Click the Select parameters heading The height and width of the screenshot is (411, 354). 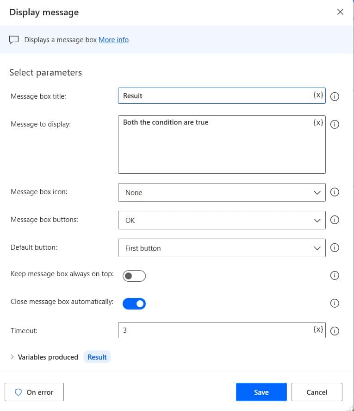pyautogui.click(x=45, y=72)
